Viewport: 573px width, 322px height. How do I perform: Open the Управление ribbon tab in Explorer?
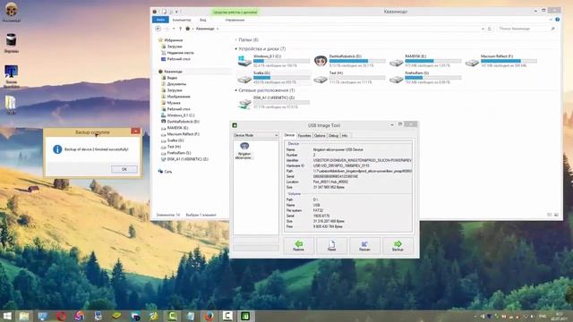point(235,20)
